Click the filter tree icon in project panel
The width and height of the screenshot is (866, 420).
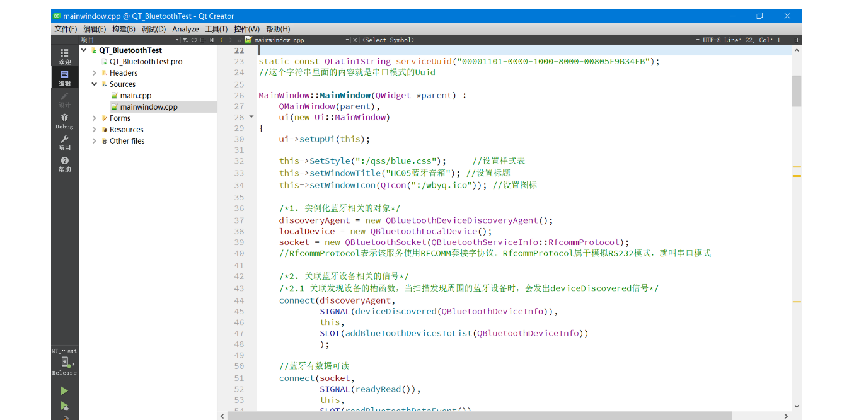[x=185, y=40]
